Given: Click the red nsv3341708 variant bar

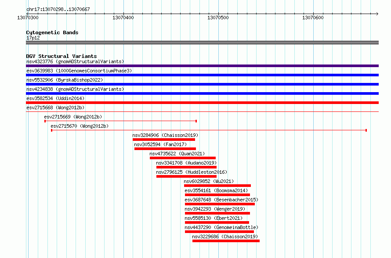Looking at the screenshot, I should click(187, 167).
